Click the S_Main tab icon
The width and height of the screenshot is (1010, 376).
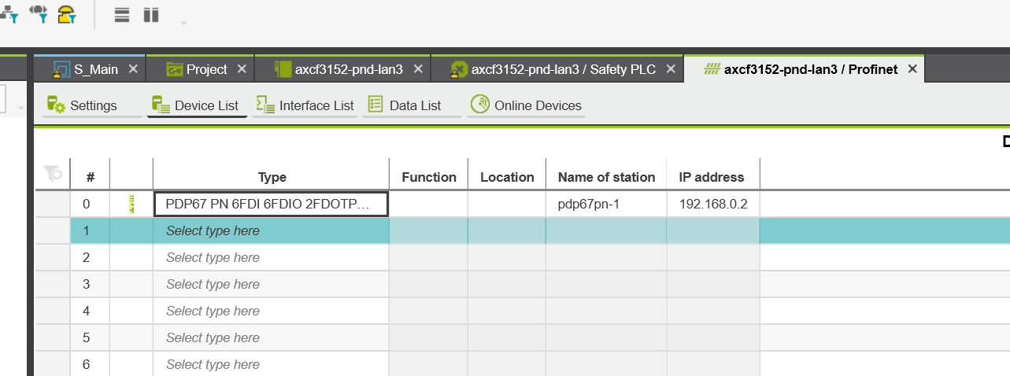click(61, 70)
